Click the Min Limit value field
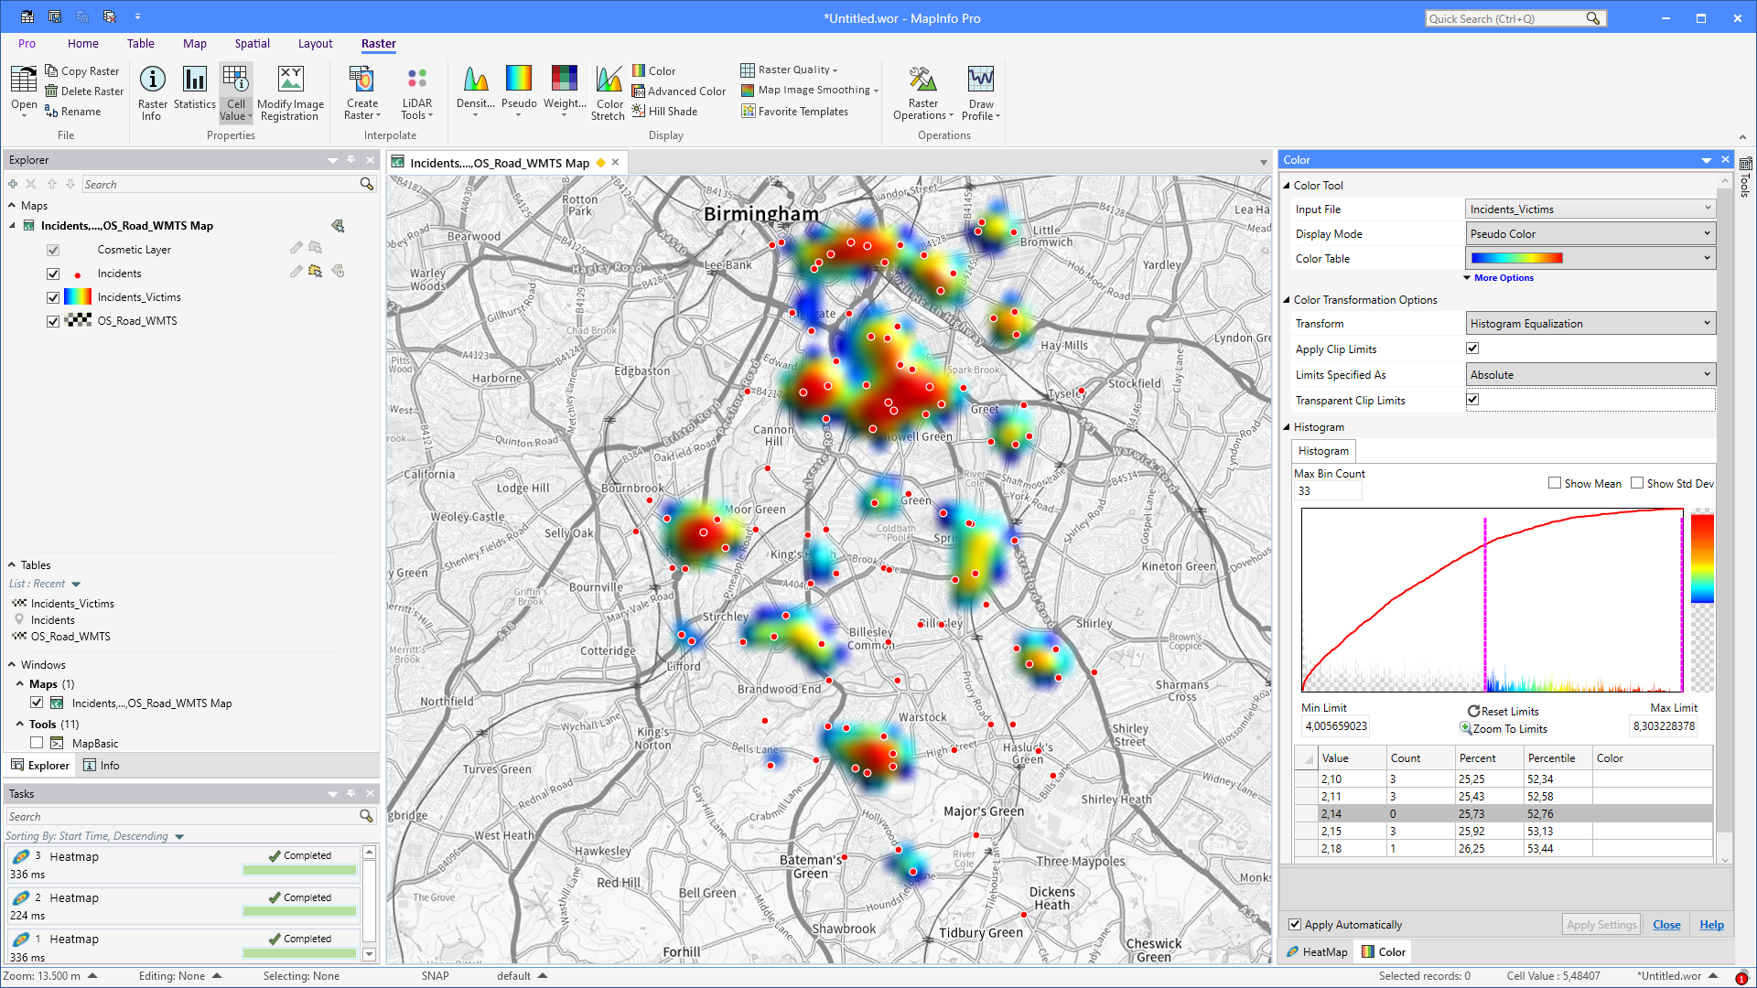Viewport: 1757px width, 988px height. point(1335,725)
